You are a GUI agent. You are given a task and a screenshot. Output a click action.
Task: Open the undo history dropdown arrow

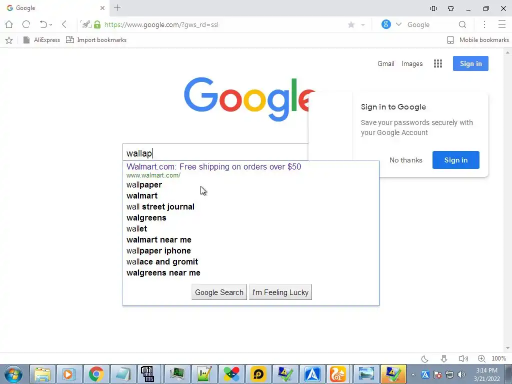[x=50, y=25]
